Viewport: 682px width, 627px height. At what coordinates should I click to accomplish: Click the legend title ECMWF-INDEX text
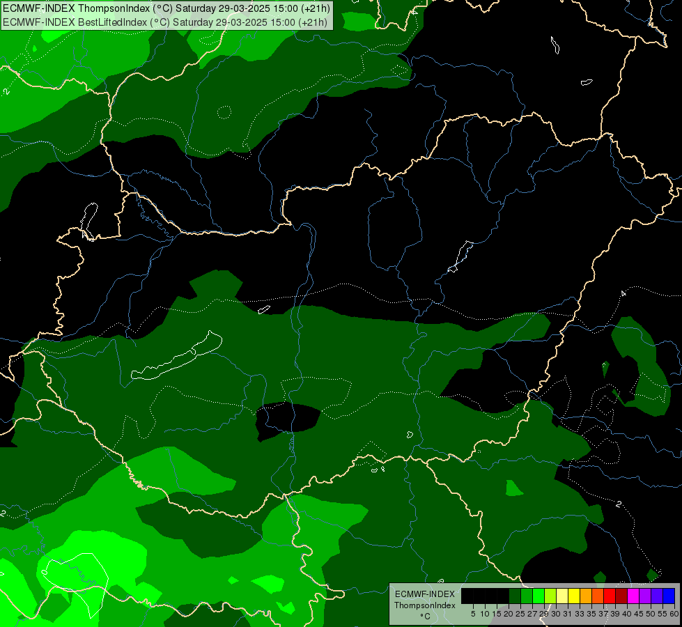coord(425,594)
